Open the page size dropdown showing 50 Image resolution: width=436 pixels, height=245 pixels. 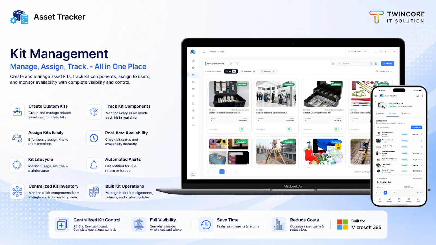[x=419, y=193]
